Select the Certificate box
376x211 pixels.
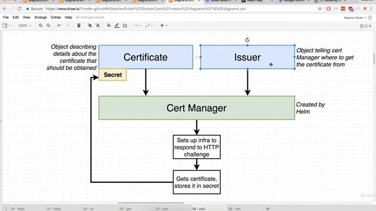146,57
